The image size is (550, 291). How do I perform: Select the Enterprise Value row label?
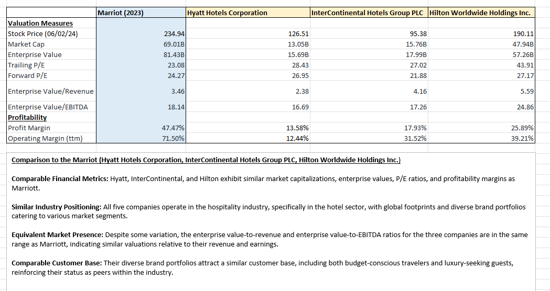pyautogui.click(x=51, y=54)
